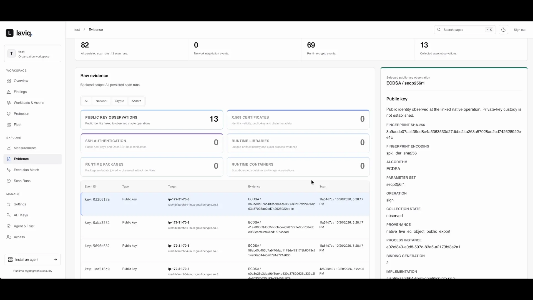533x300 pixels.
Task: Click the Scan Runs history icon
Action: (9, 181)
